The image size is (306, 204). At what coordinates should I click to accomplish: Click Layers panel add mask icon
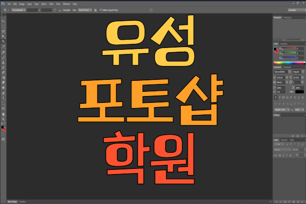[285, 202]
